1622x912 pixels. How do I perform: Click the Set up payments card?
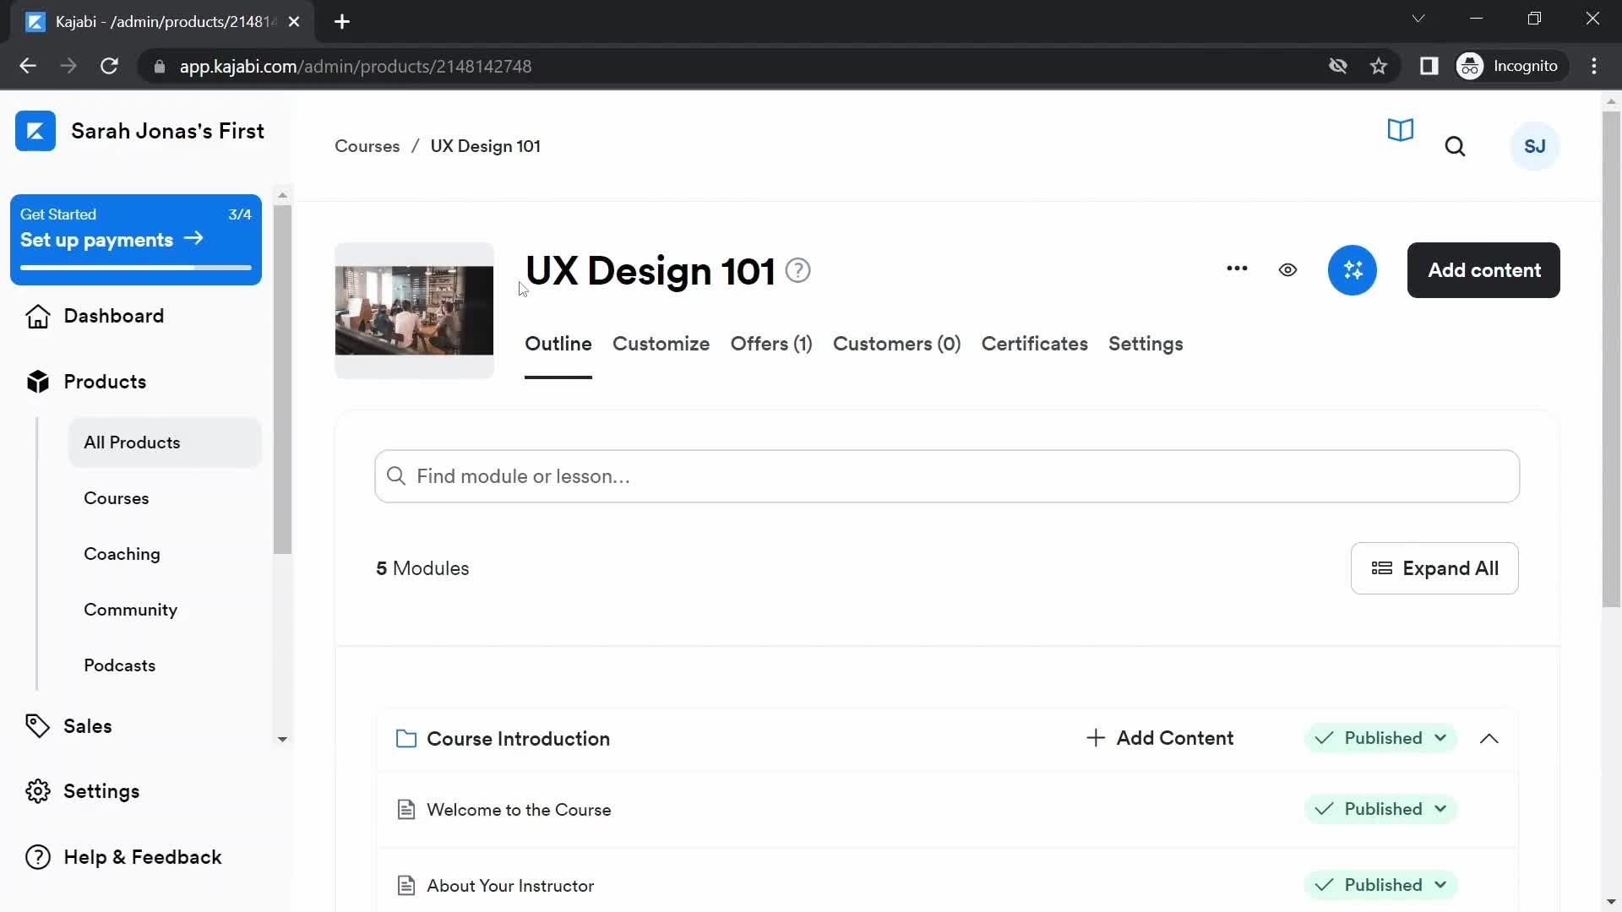[136, 240]
